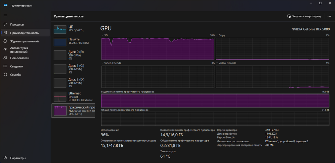Open the Сведения details icon
Screen dimensions: 335x163
pos(5,66)
